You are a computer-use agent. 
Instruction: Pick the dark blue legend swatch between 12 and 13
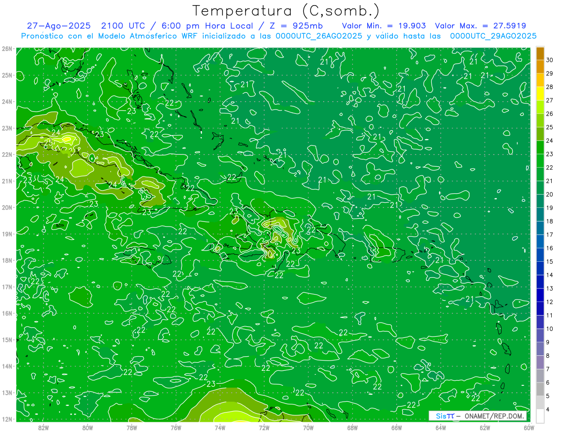point(540,294)
